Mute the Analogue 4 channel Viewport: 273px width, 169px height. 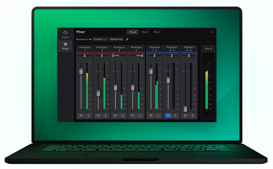(132, 115)
